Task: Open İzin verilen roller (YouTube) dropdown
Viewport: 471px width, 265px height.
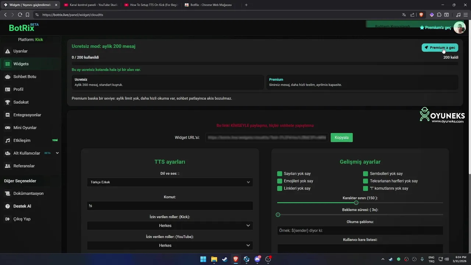Action: coord(170,245)
